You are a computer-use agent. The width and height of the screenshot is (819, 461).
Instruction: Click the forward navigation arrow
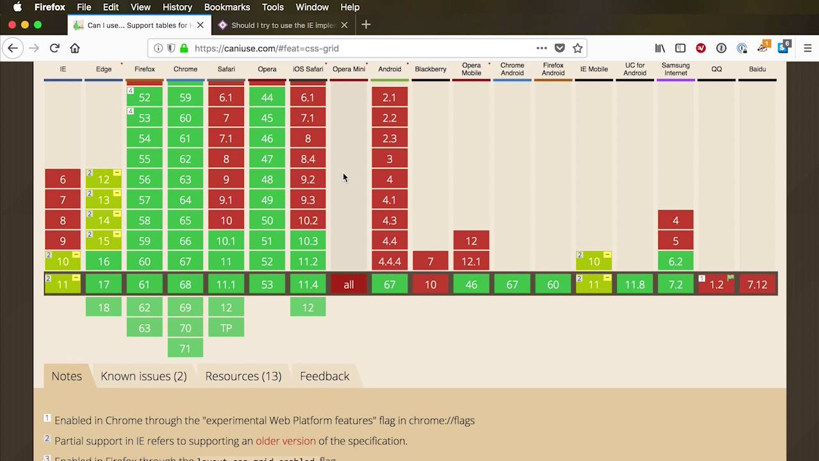pos(34,48)
